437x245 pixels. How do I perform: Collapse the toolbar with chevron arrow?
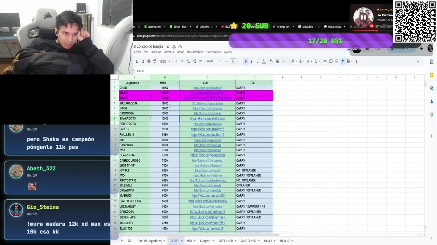[x=418, y=61]
